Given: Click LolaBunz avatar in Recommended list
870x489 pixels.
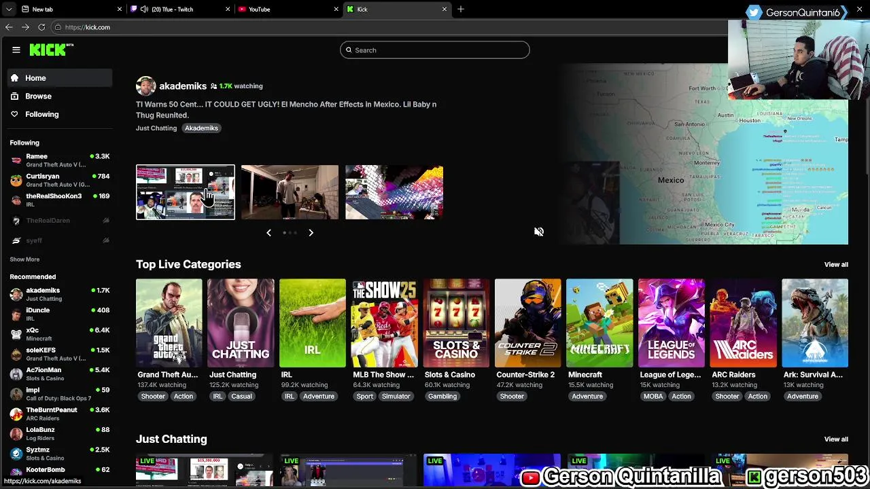Looking at the screenshot, I should pos(16,434).
